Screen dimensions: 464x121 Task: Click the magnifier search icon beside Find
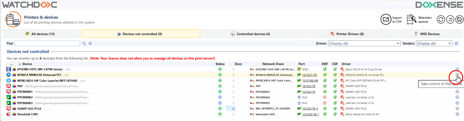click(84, 43)
